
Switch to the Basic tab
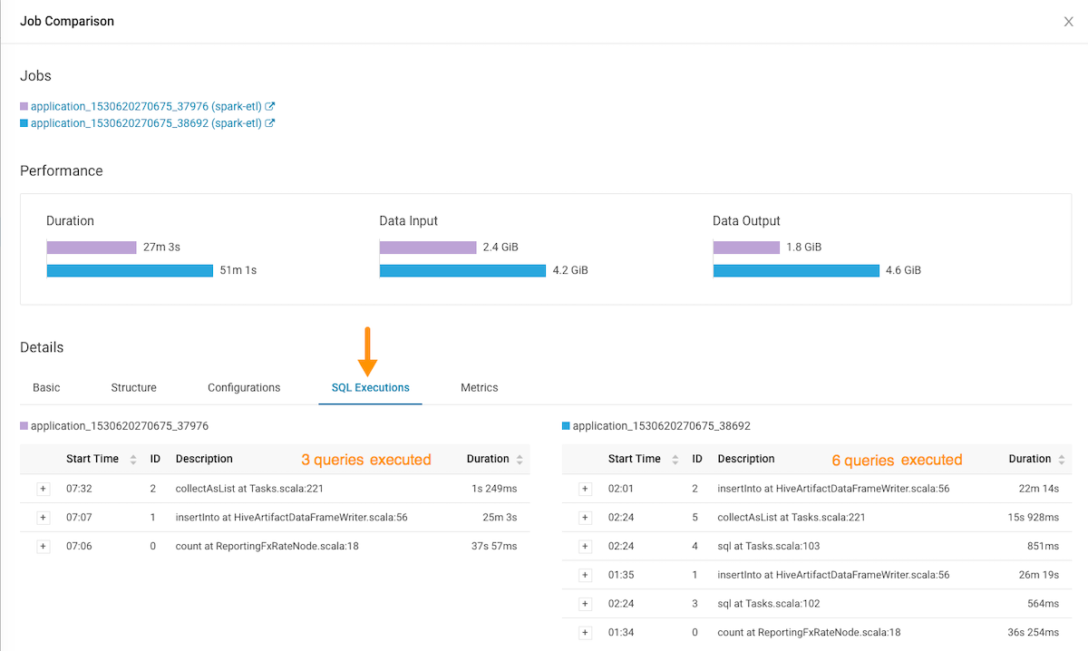point(46,388)
